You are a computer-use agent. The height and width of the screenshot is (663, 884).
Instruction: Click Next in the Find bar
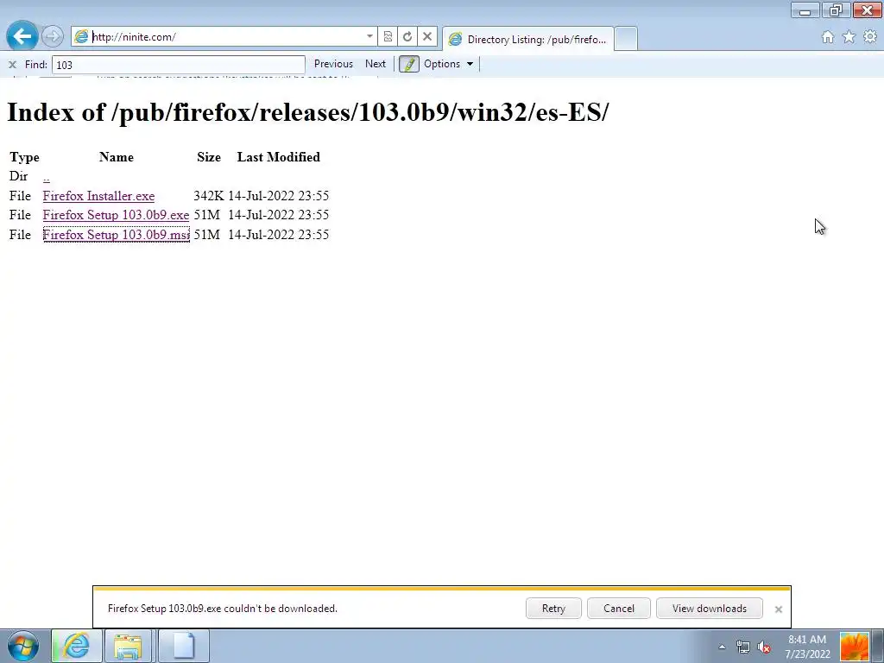point(376,64)
